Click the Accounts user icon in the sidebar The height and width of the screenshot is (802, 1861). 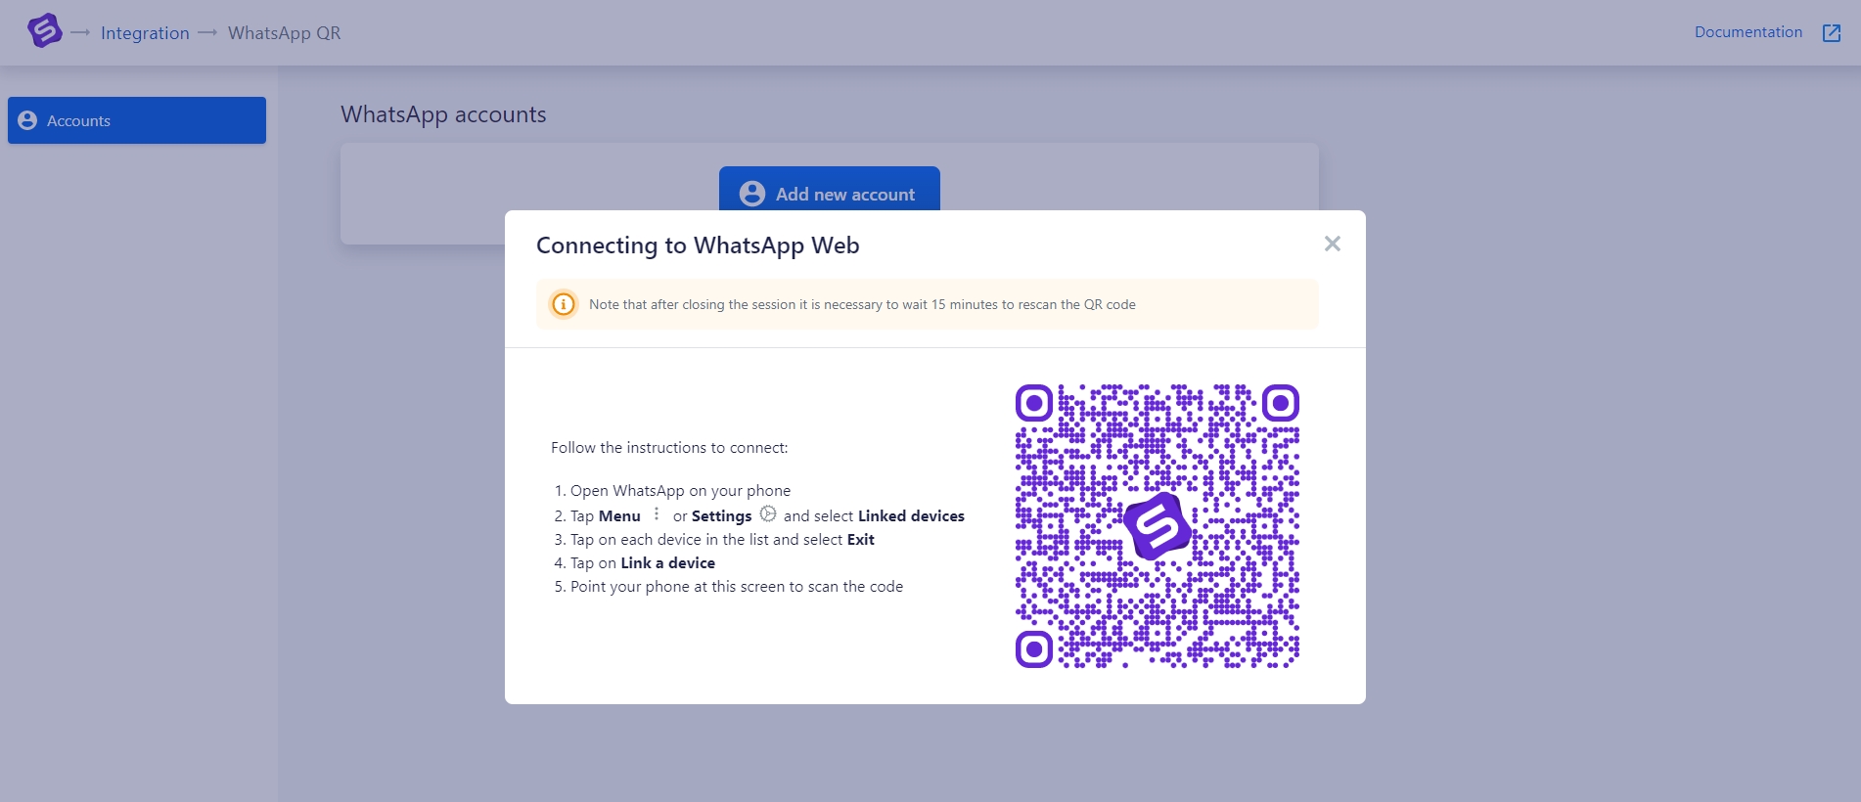tap(27, 120)
